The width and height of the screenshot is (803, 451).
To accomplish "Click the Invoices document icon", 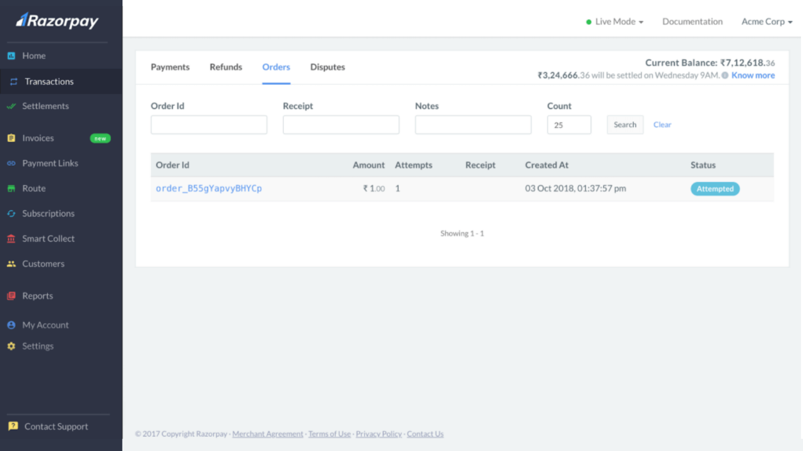I will [11, 138].
